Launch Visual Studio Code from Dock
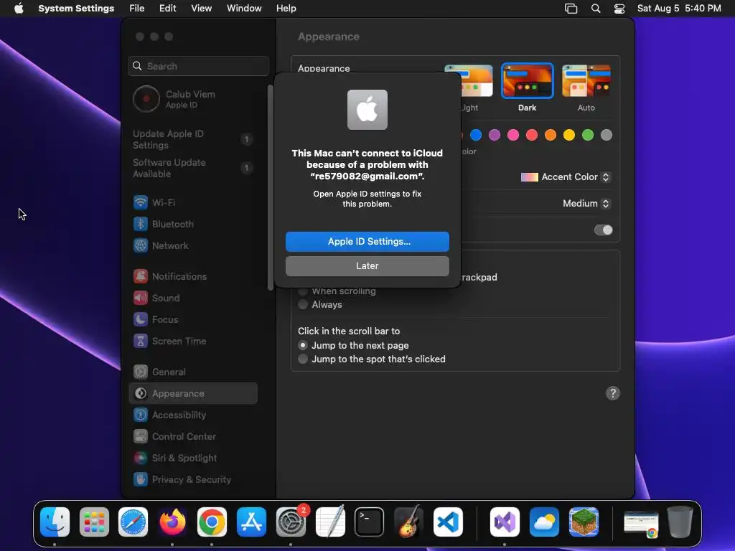The image size is (735, 551). [x=448, y=522]
